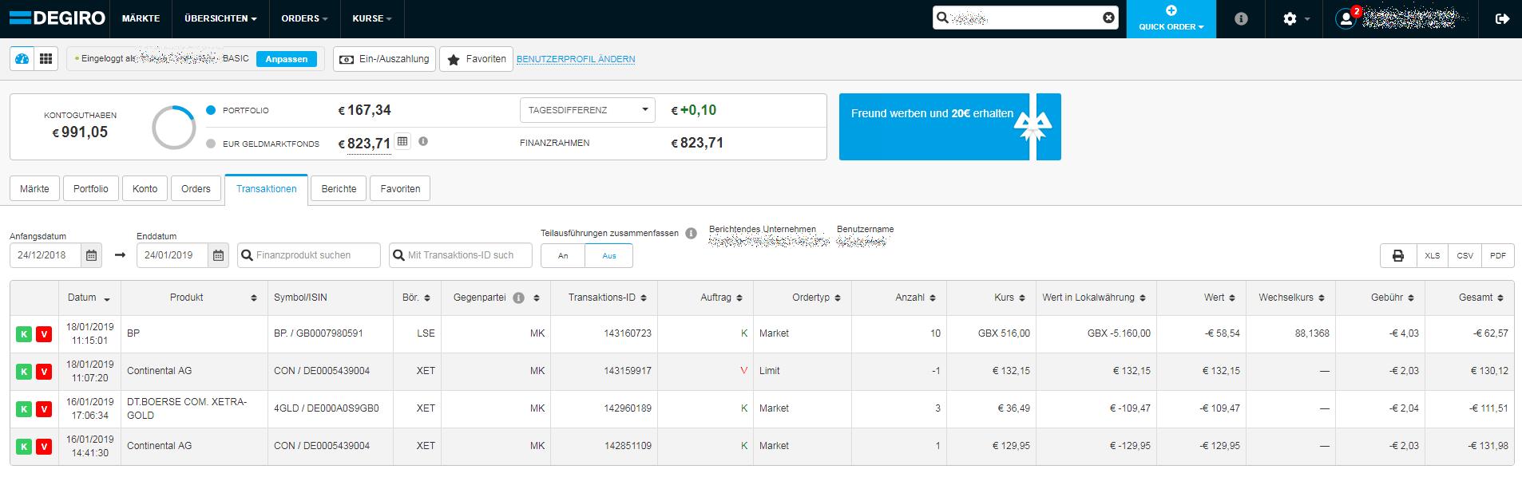Screen dimensions: 1522x481
Task: Click buy K for Continental 18/01 row
Action: 23,371
